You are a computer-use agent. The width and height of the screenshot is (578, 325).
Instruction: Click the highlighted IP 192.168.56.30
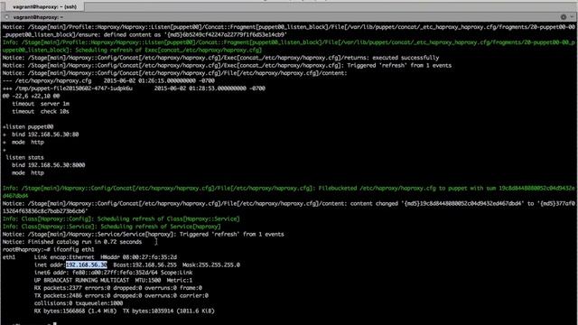(87, 265)
